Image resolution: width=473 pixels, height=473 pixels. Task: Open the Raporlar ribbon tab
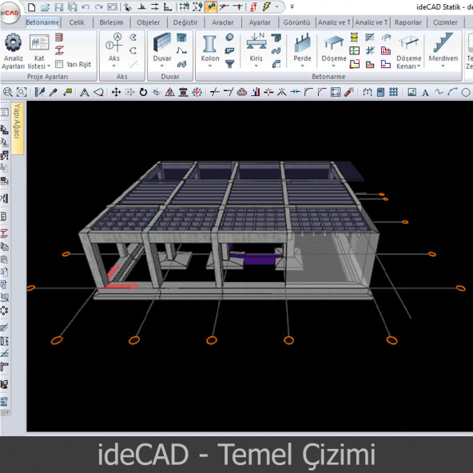[408, 22]
